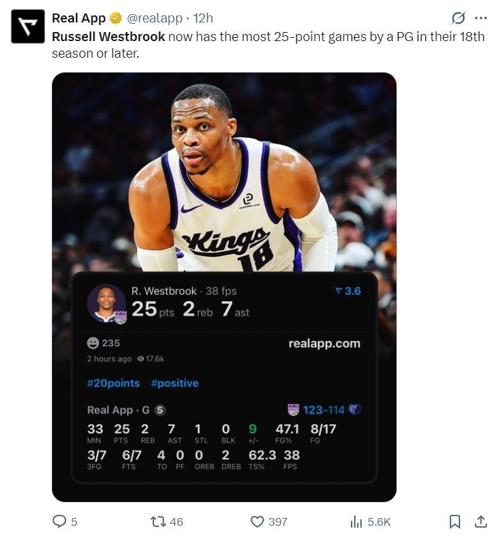Share the post via upload arrow icon
498x536 pixels.
(x=480, y=521)
